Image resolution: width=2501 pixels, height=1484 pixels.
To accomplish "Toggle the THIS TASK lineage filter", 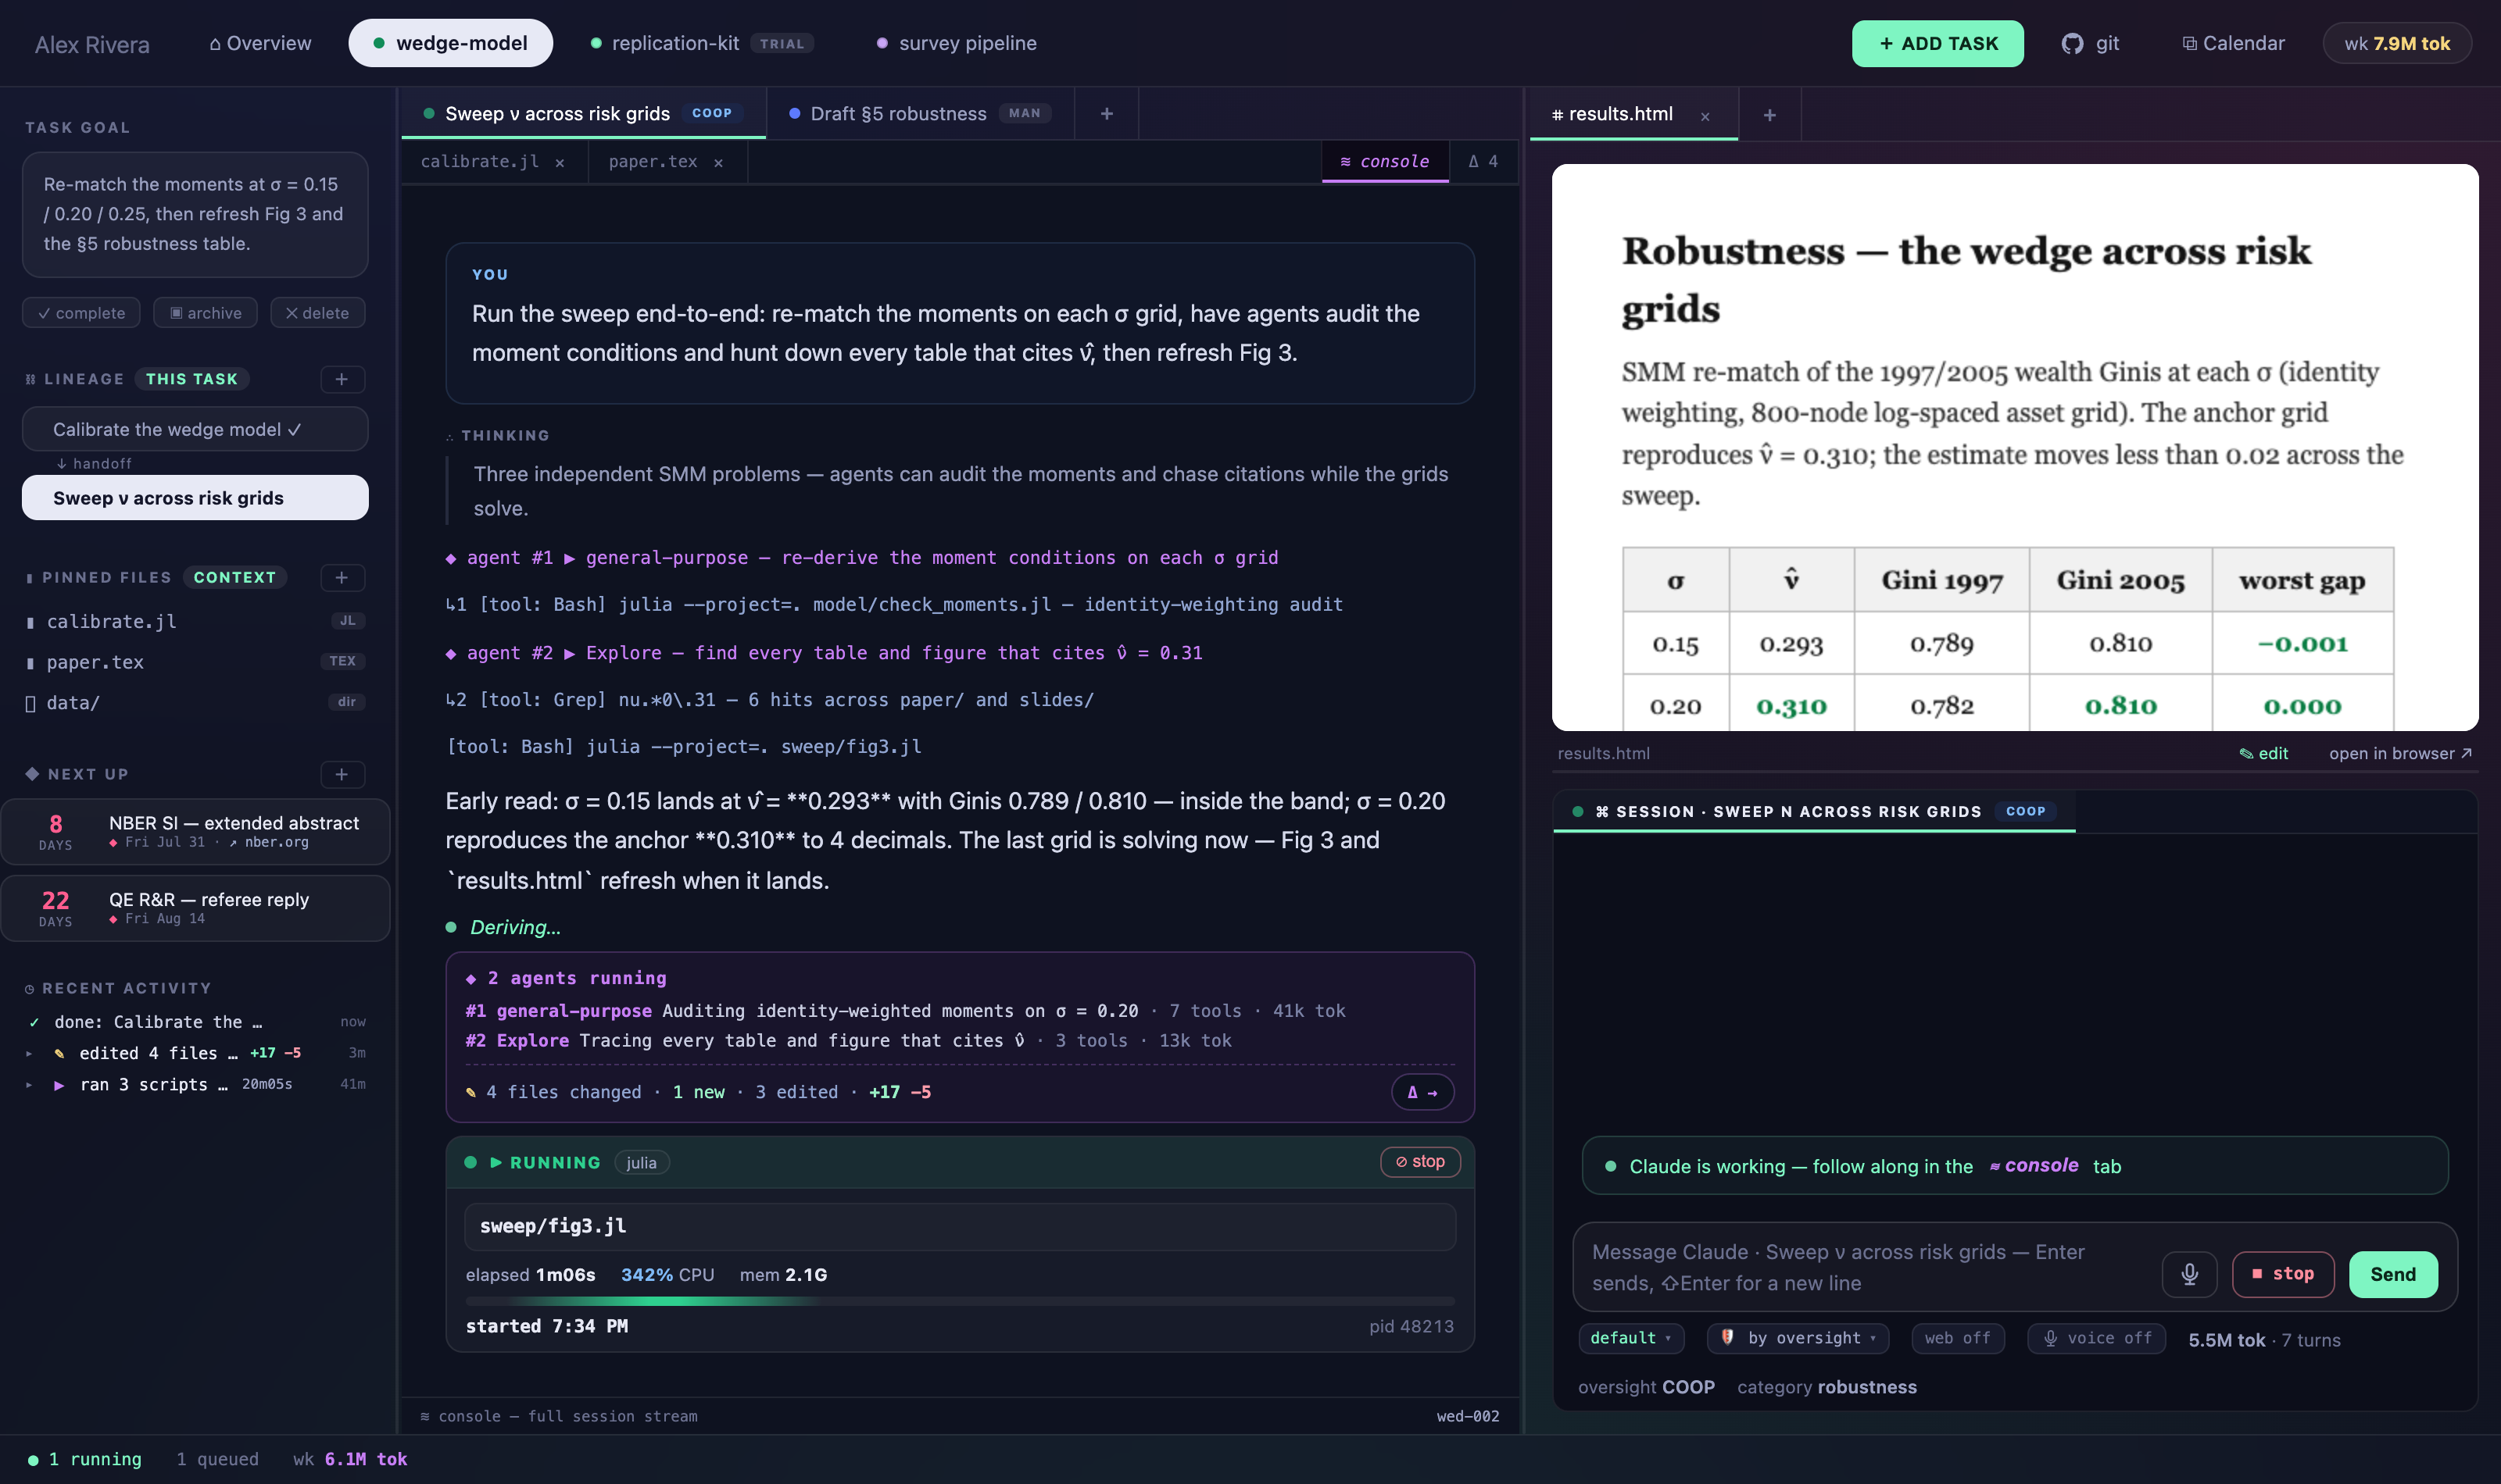I will click(x=192, y=379).
